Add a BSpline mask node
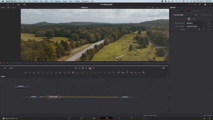This screenshot has height=120, width=213. point(100,73)
